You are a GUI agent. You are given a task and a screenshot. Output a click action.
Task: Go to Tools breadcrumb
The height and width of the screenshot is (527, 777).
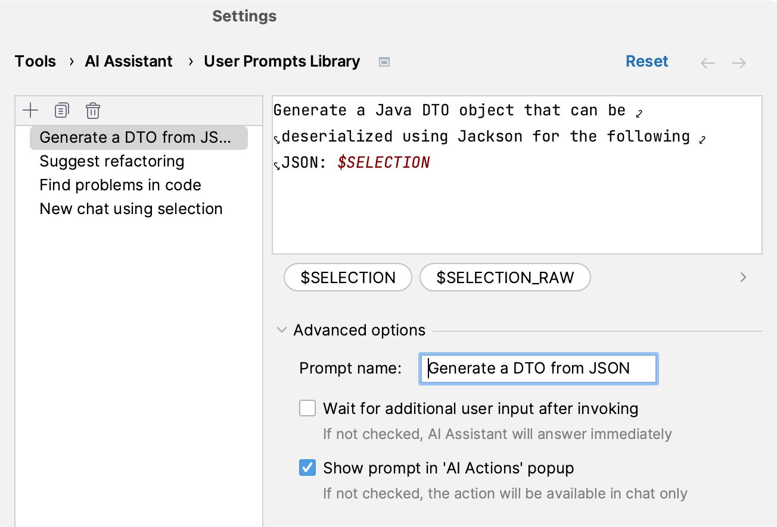[x=35, y=61]
